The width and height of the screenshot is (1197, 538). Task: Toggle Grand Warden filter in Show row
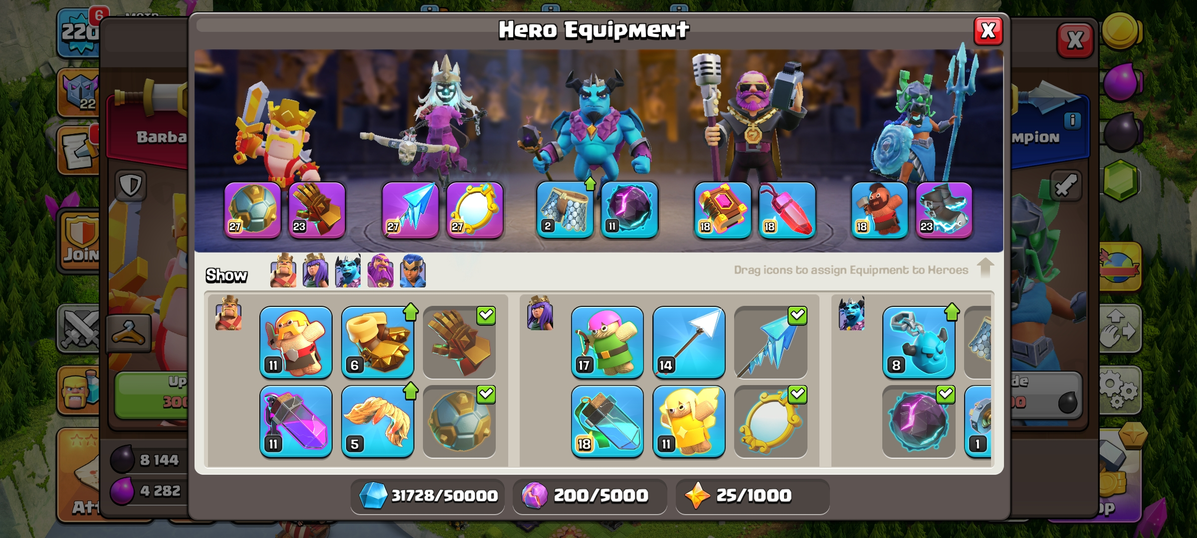(381, 270)
